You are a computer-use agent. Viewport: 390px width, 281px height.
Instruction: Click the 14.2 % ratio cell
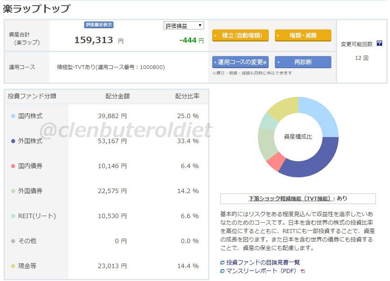[188, 191]
